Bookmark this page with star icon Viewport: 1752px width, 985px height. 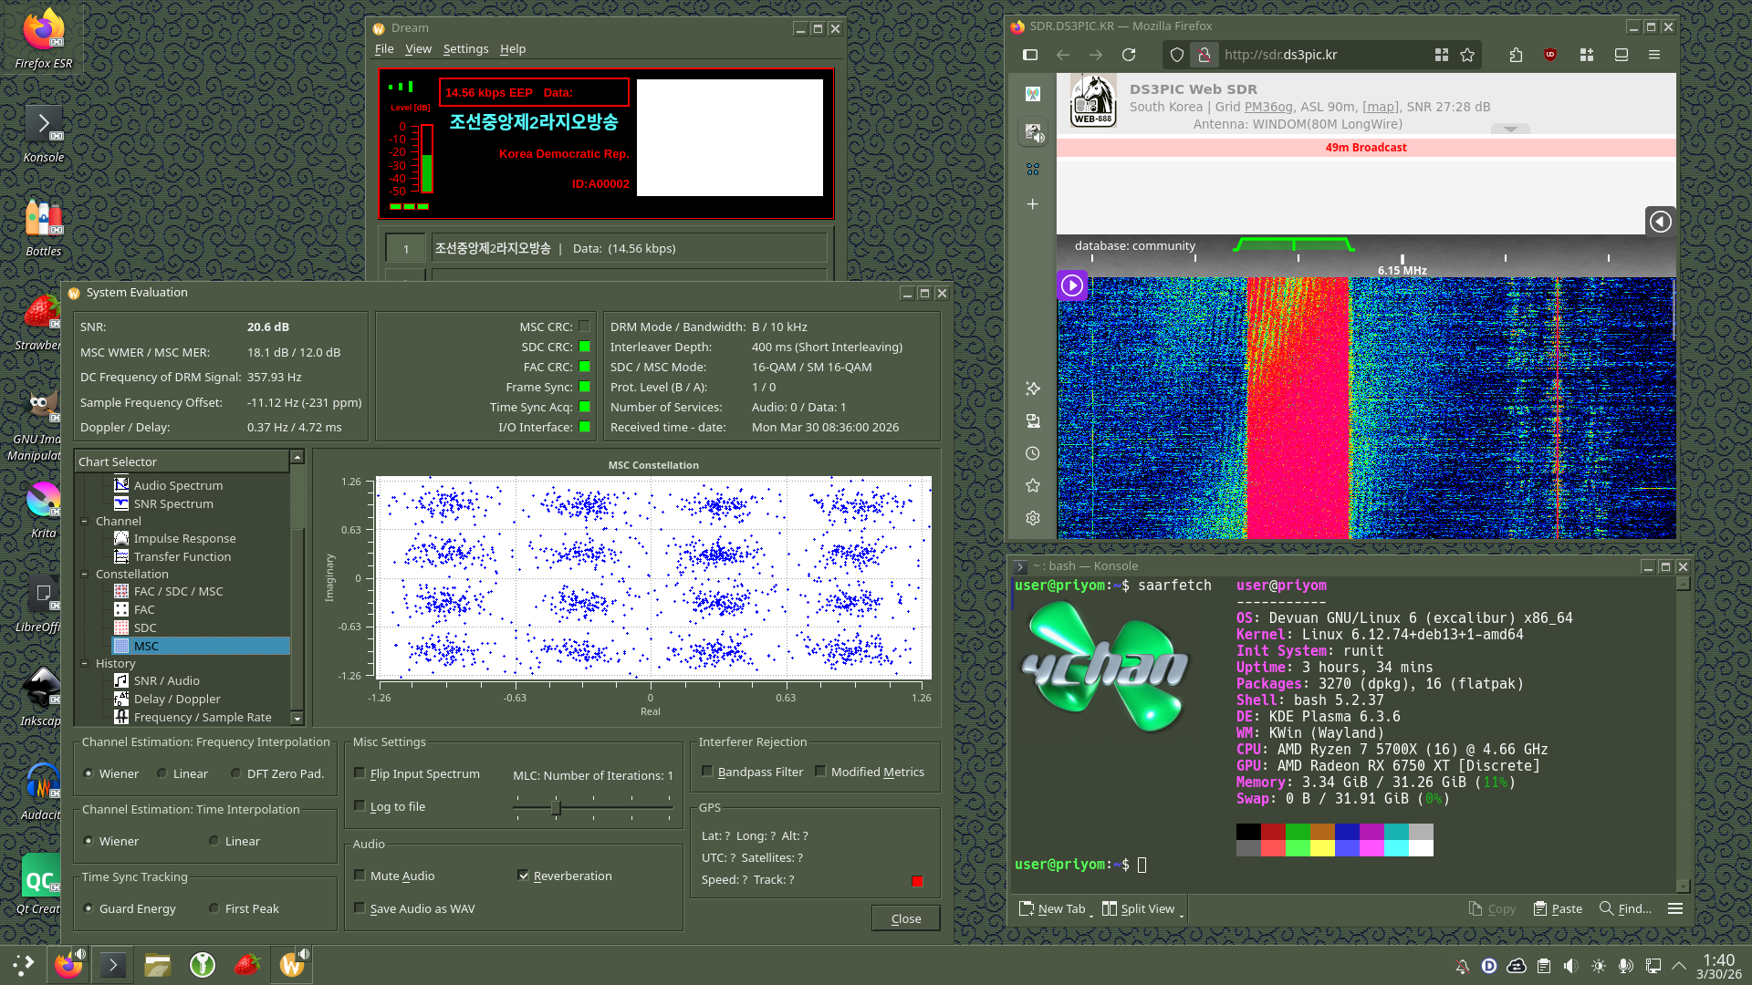1467,55
